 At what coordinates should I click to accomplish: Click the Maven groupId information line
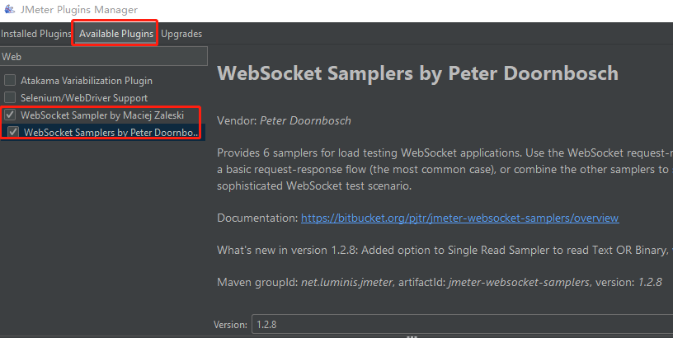tap(440, 283)
